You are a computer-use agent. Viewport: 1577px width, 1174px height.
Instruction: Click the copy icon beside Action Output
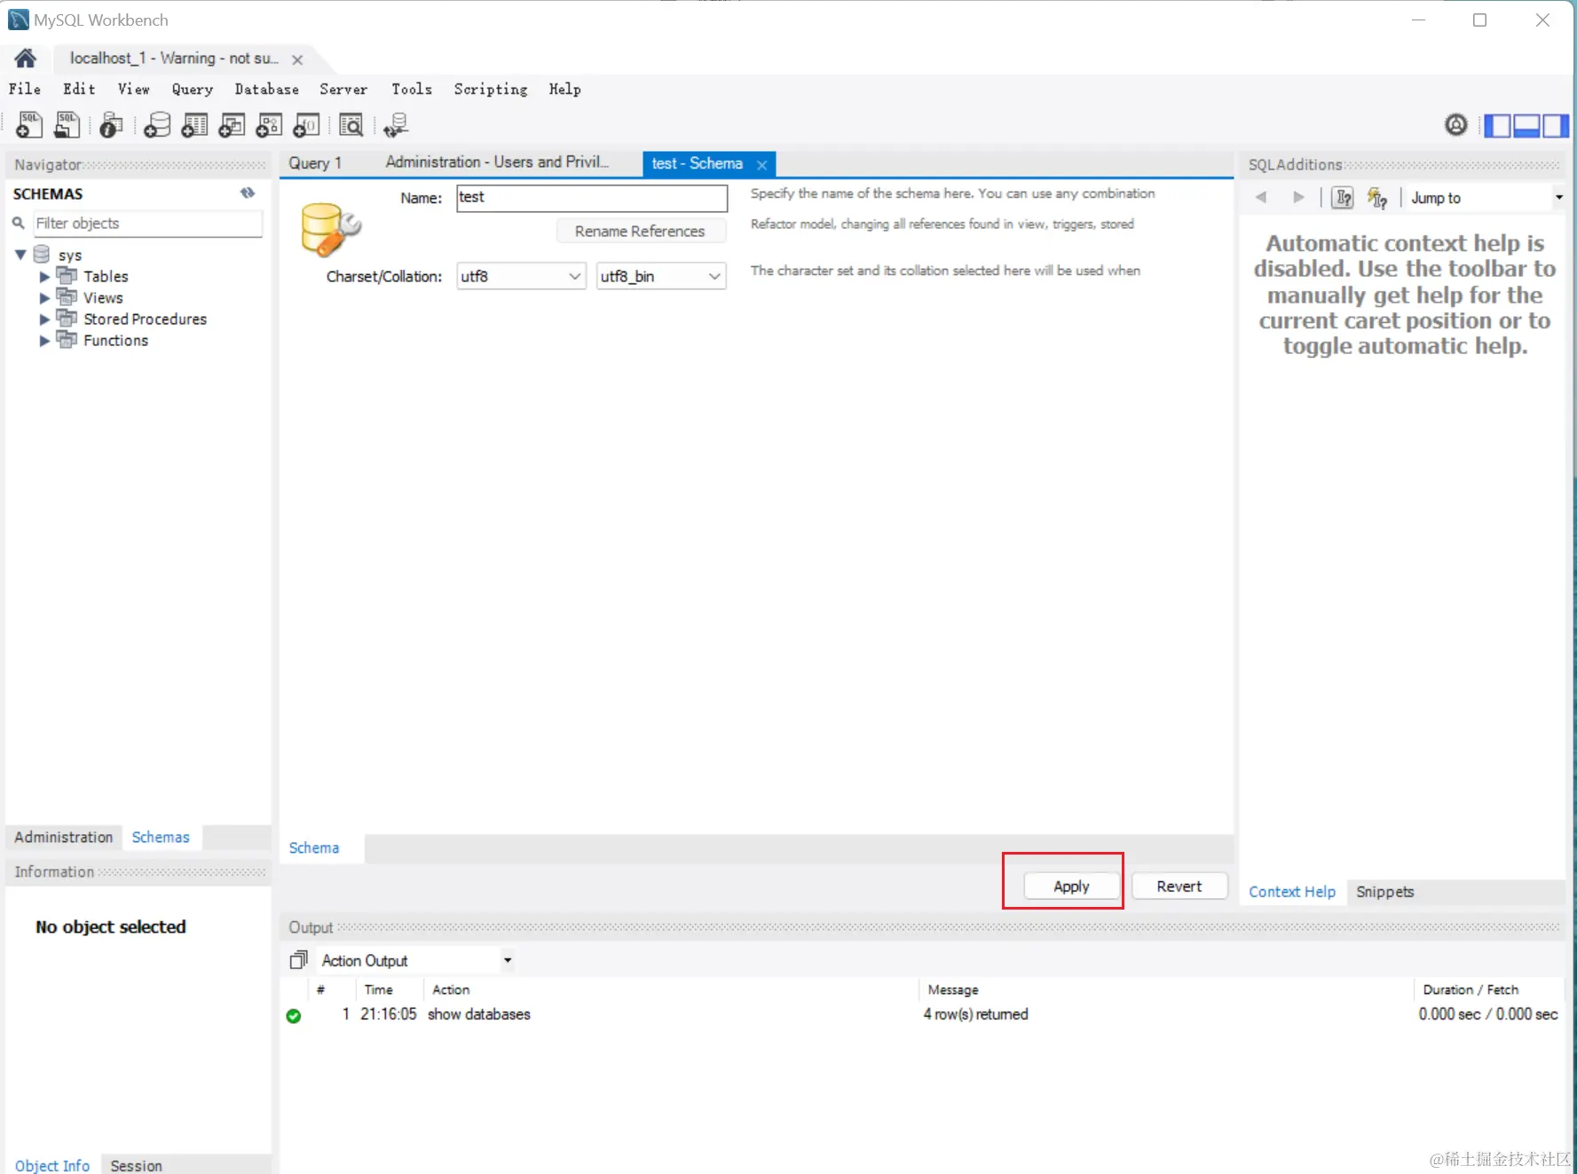(x=299, y=959)
